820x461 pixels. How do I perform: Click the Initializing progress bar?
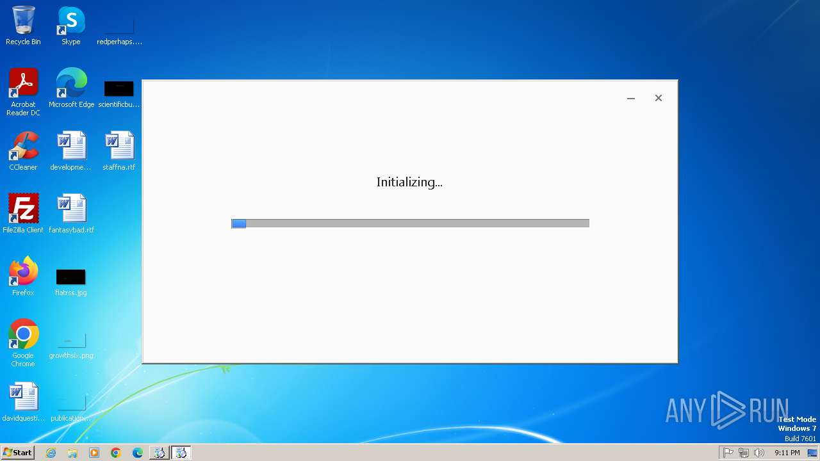click(x=410, y=223)
